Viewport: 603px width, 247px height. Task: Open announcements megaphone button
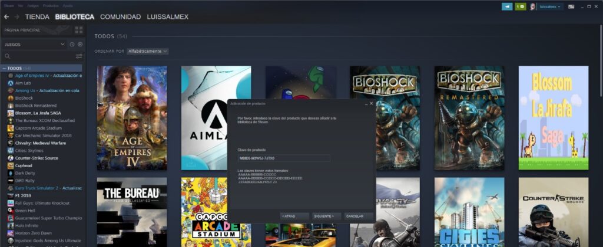pos(507,6)
